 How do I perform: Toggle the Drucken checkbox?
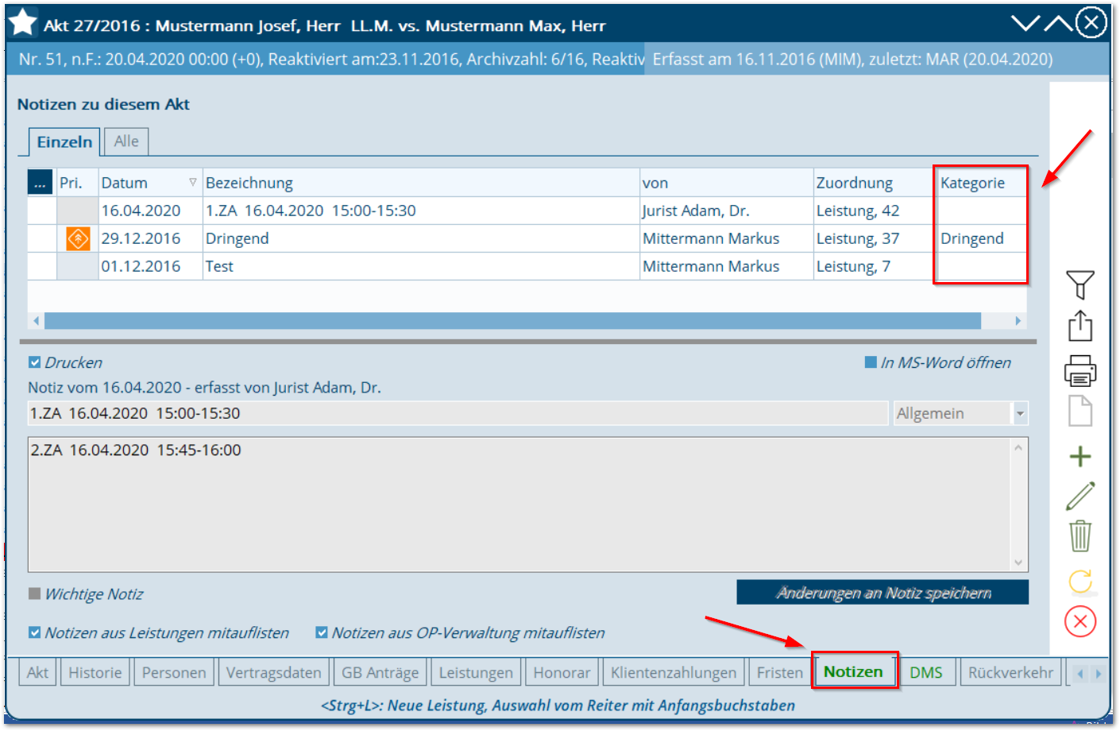[34, 362]
